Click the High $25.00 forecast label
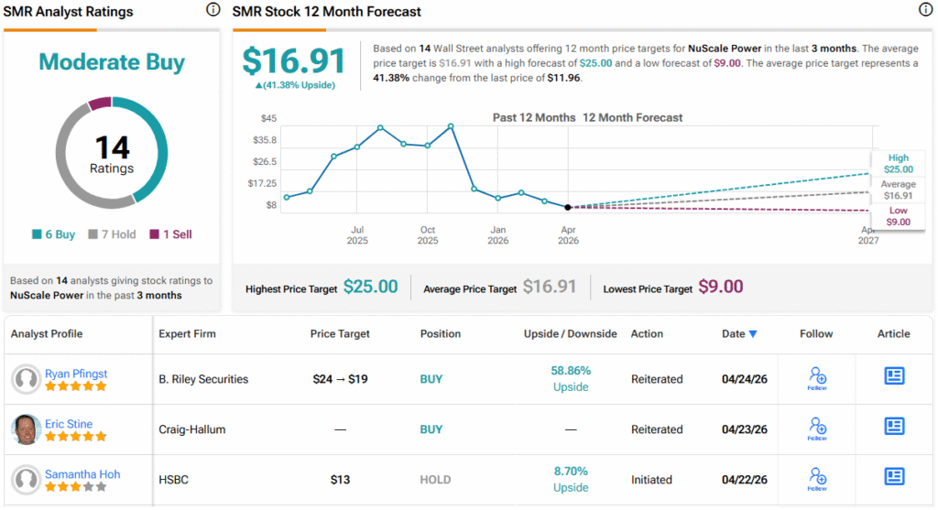 [x=899, y=164]
